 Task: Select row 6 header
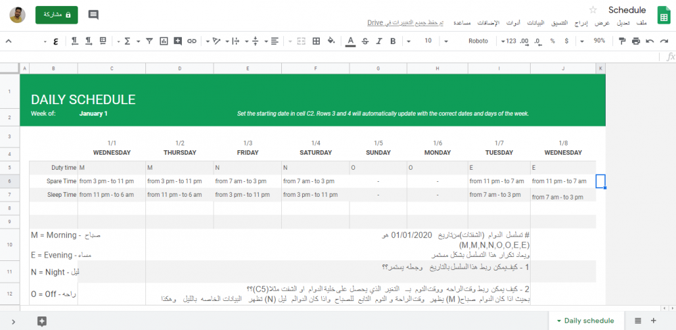pos(9,181)
